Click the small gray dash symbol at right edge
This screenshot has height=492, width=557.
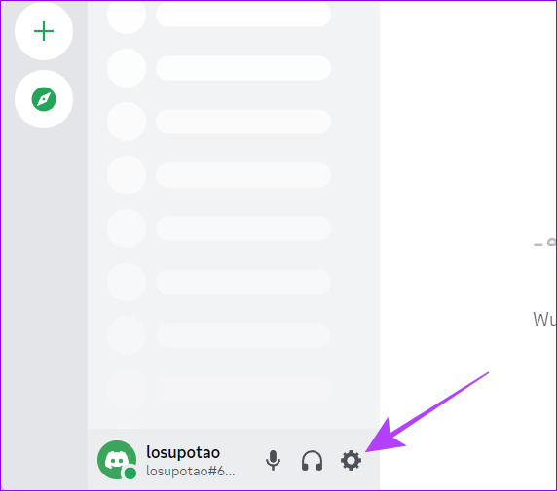click(538, 244)
